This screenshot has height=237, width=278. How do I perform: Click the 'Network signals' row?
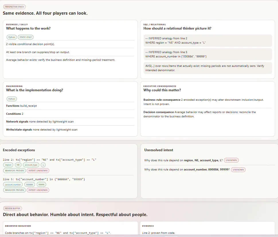(x=70, y=122)
